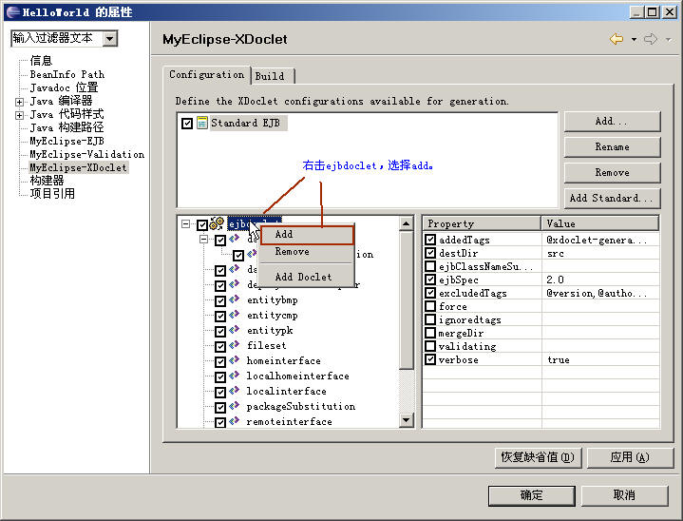Click the packageSubstitution subtask icon
Viewport: 683px width, 521px height.
coord(235,405)
